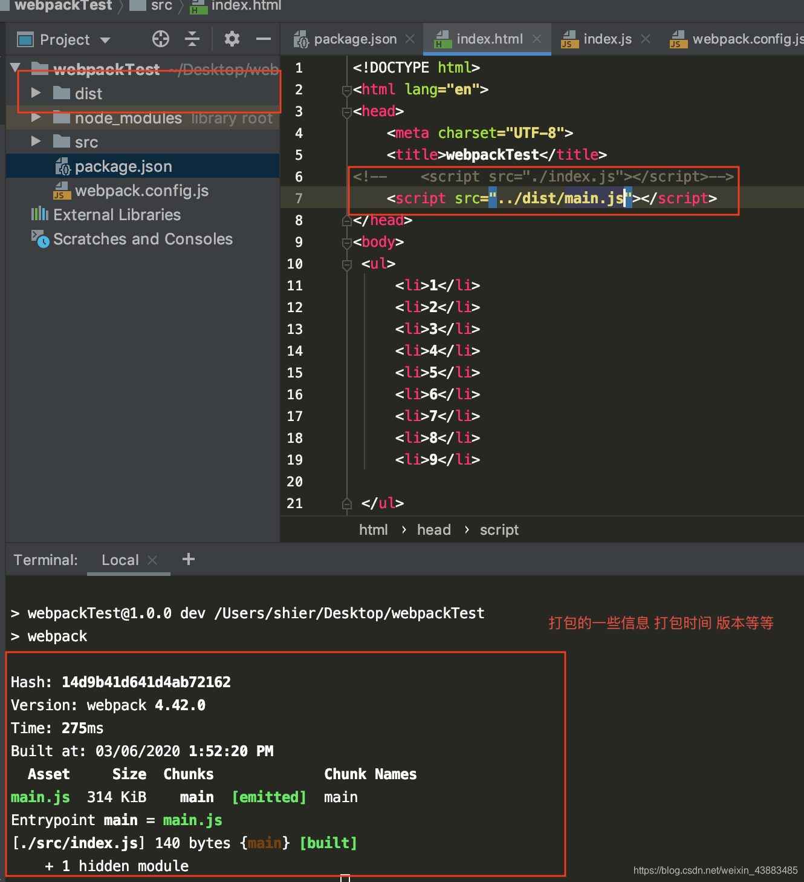Close the index.js tab
The height and width of the screenshot is (882, 804).
646,39
